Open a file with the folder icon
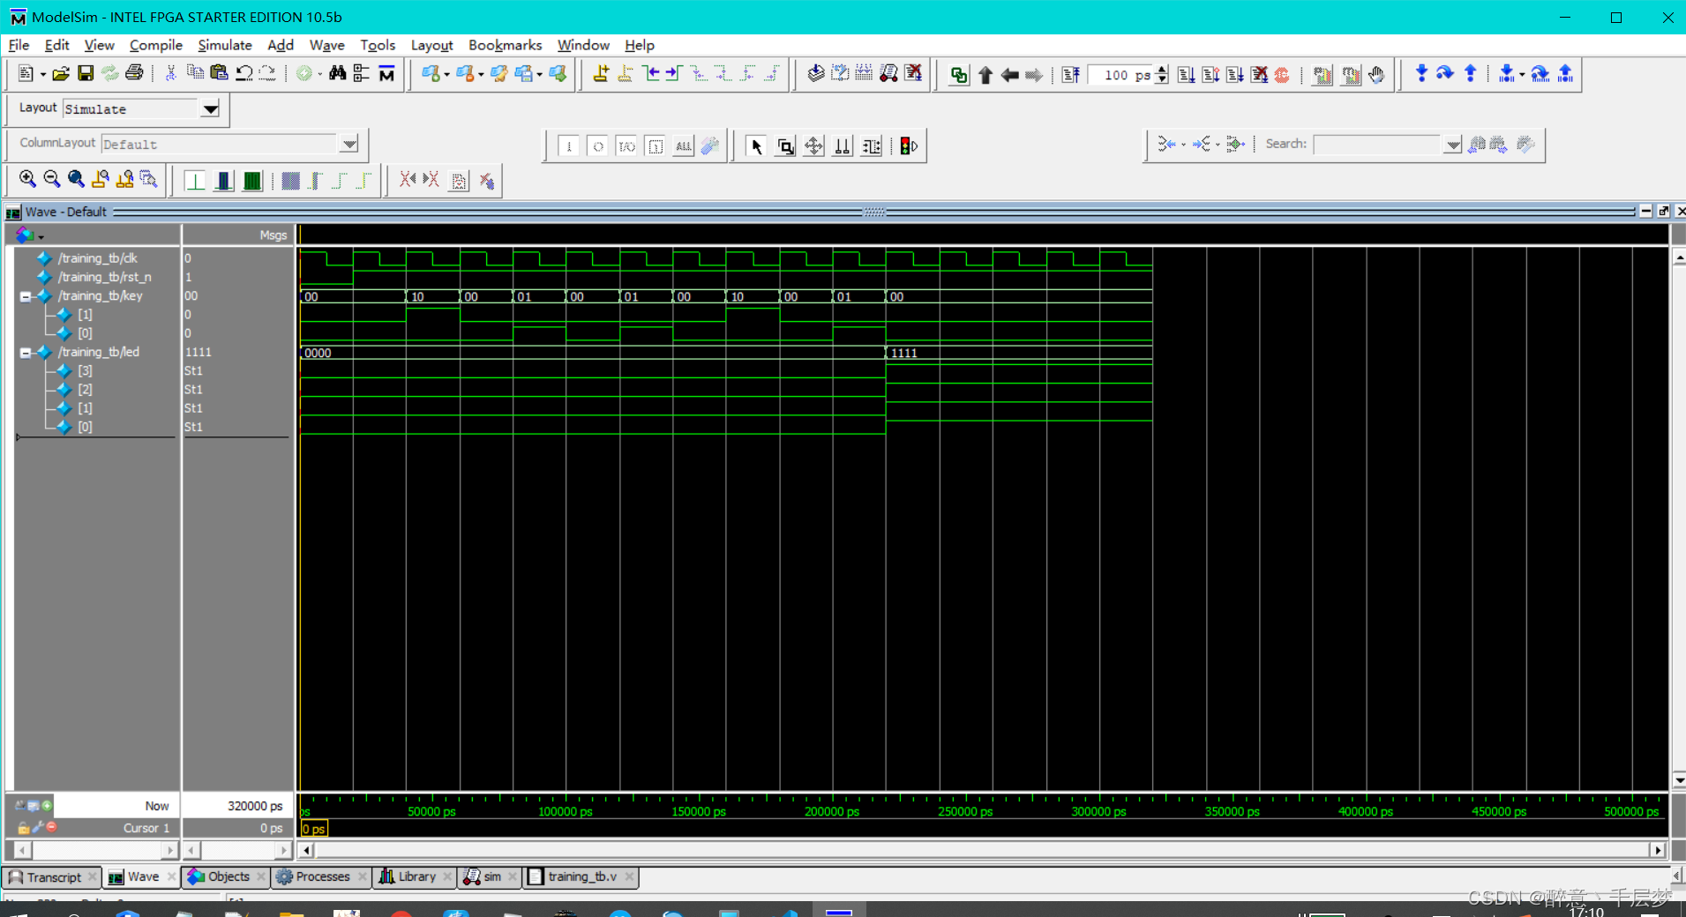 (61, 74)
